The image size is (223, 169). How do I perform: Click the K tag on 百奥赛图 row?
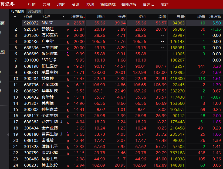68,86
